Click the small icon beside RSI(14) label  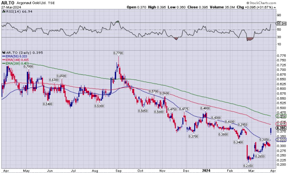tap(4, 11)
